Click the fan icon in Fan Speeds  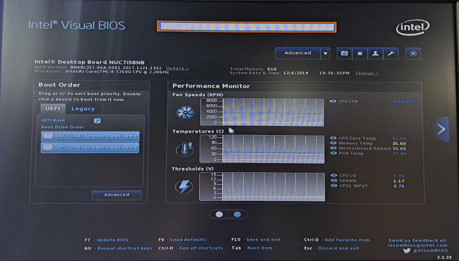pyautogui.click(x=185, y=112)
